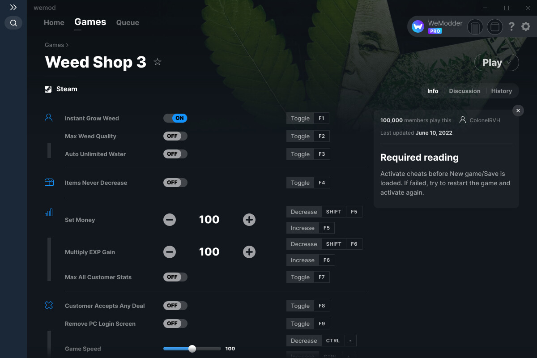The height and width of the screenshot is (358, 537).
Task: Enable Max Weed Quality toggle
Action: pos(175,136)
